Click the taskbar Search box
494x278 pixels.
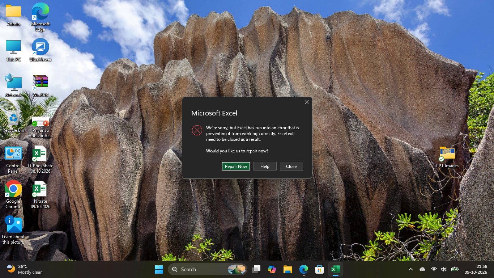pos(208,269)
